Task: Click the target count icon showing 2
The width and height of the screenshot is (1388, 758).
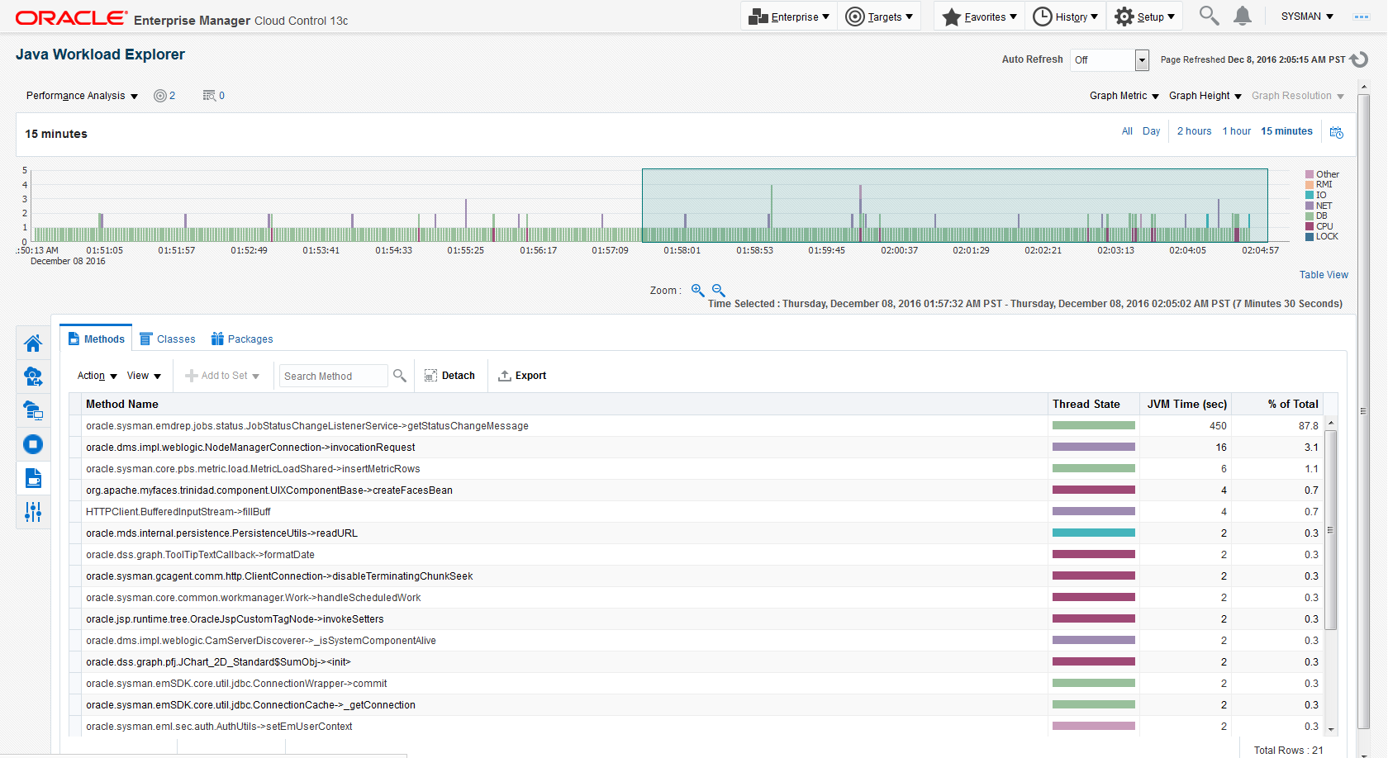Action: tap(164, 96)
